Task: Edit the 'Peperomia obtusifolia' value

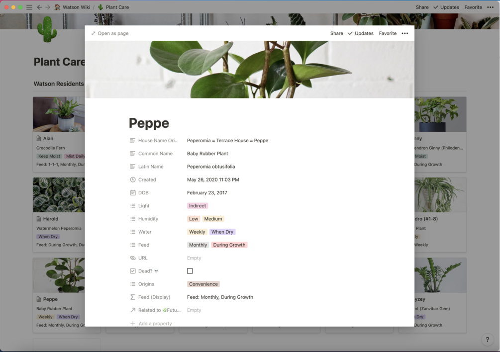Action: [211, 167]
